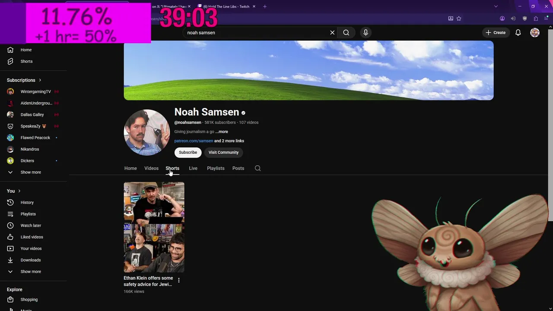Switch to channel Videos tab

tap(151, 168)
